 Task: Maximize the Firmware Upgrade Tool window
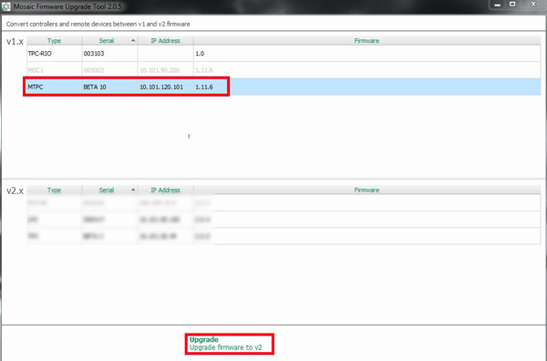click(x=512, y=5)
